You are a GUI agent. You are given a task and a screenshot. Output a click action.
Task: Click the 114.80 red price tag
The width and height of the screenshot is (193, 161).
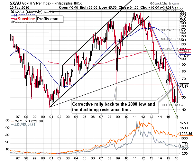(185, 51)
